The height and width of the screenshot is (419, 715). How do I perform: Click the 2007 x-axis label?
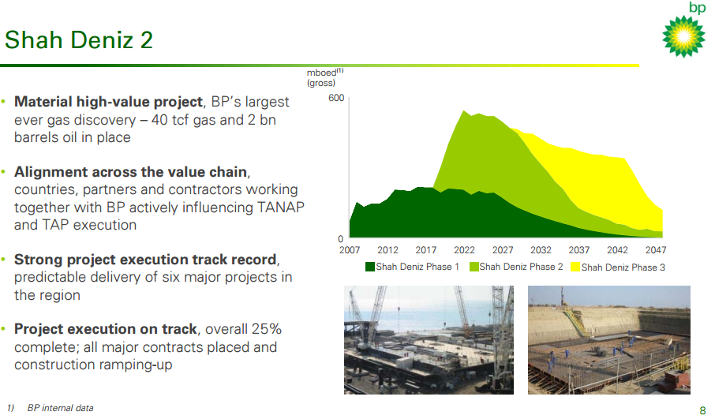click(x=350, y=250)
